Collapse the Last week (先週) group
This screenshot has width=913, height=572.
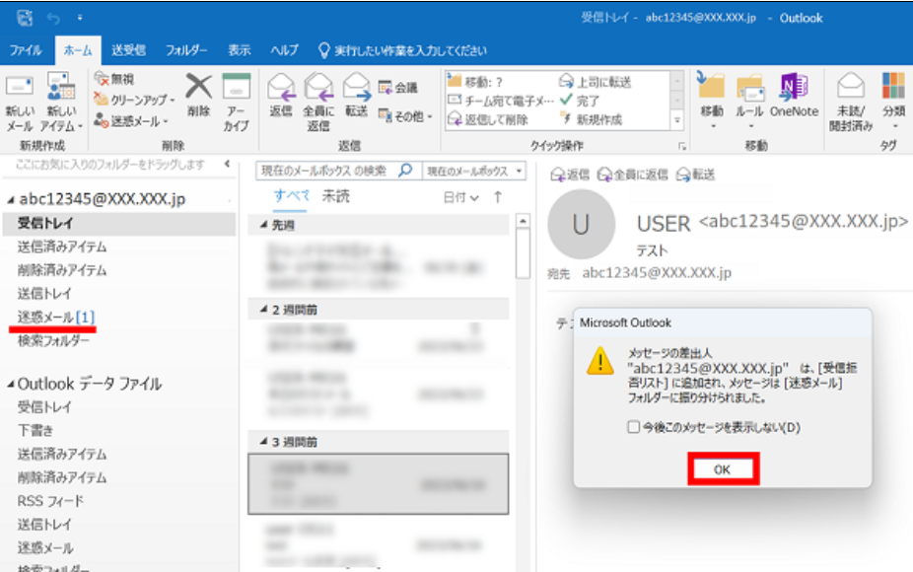[x=263, y=225]
